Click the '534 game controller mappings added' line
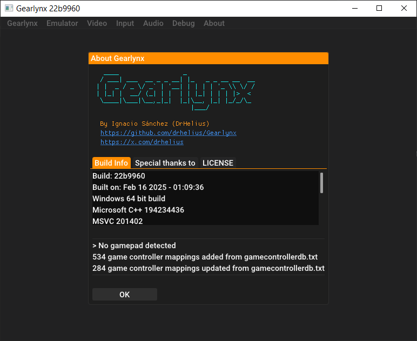Image resolution: width=417 pixels, height=341 pixels. 205,257
